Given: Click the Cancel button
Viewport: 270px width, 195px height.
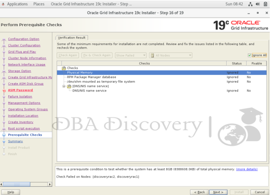Looking at the screenshot, I should (x=260, y=192).
